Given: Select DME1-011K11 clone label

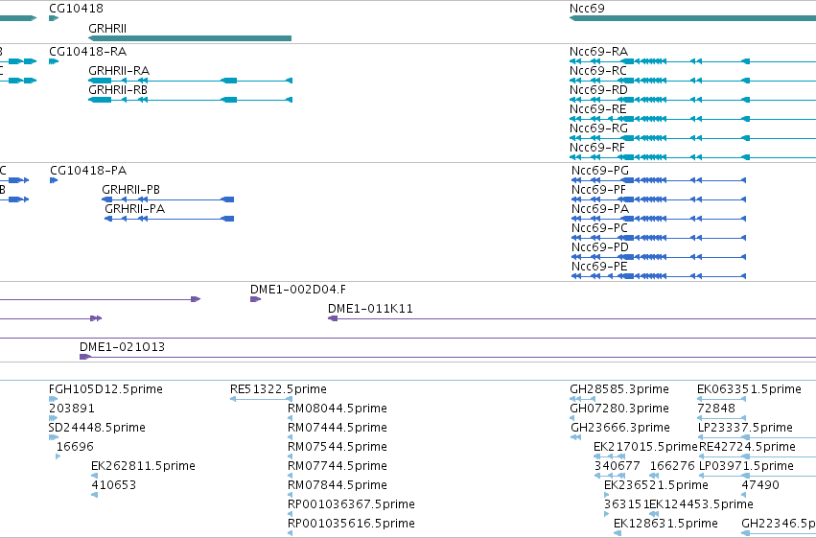Looking at the screenshot, I should pos(370,309).
